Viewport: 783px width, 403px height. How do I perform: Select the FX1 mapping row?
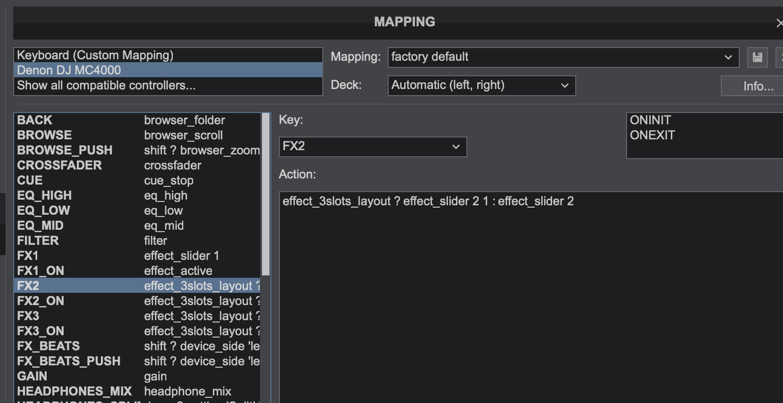pyautogui.click(x=138, y=256)
